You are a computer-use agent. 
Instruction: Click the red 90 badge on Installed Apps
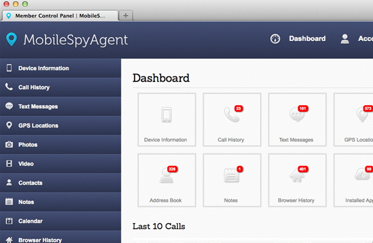369,169
